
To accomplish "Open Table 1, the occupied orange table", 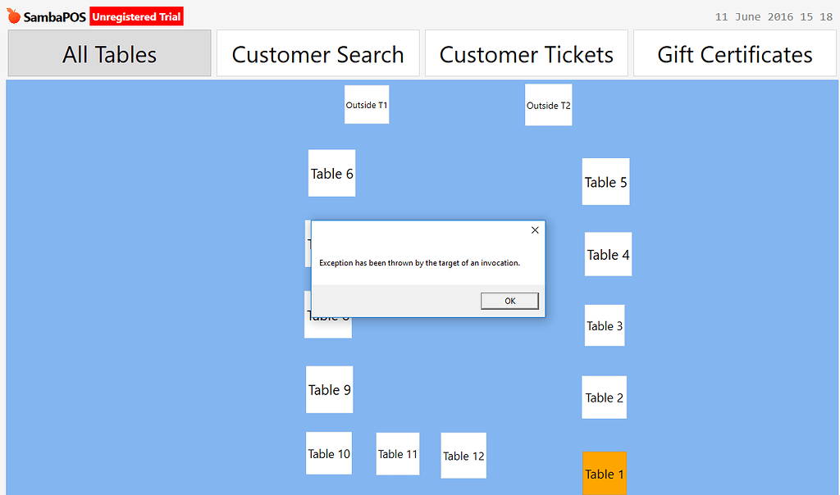I will pos(605,474).
